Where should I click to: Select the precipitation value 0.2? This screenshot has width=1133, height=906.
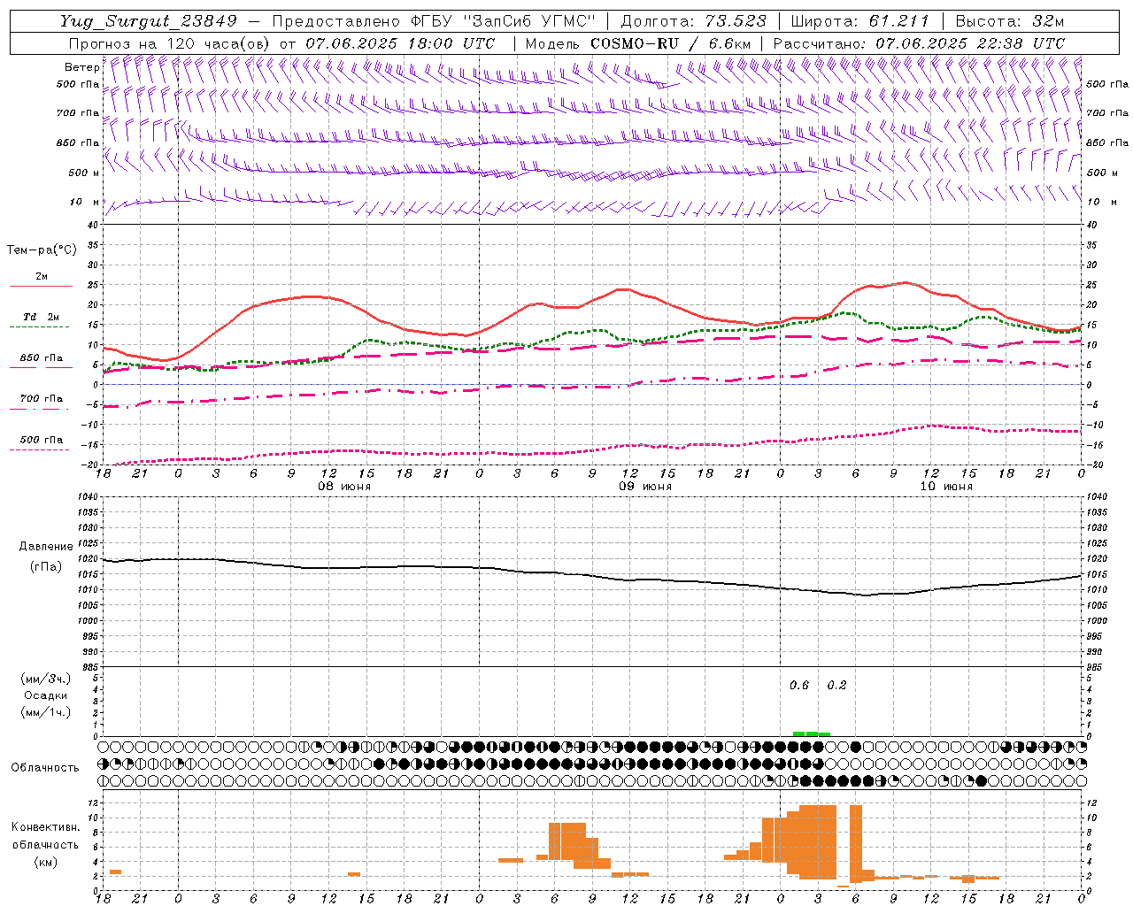836,685
